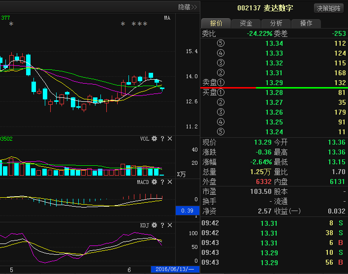Image resolution: width=348 pixels, height=274 pixels.
Task: Collapse side panel with 隐藏>> button
Action: pyautogui.click(x=187, y=7)
